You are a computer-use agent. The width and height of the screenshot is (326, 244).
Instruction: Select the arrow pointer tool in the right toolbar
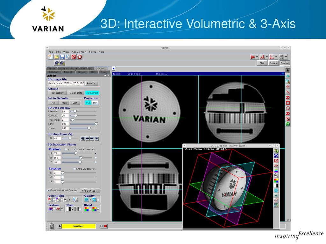(288, 71)
